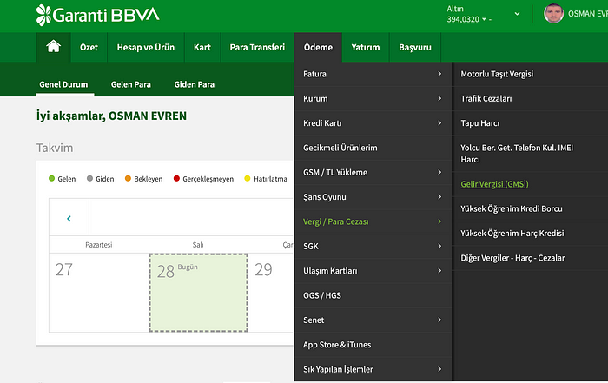Viewport: 608px width, 383px height.
Task: Expand the GSM / TL Yükleme submenu arrow
Action: pyautogui.click(x=439, y=172)
